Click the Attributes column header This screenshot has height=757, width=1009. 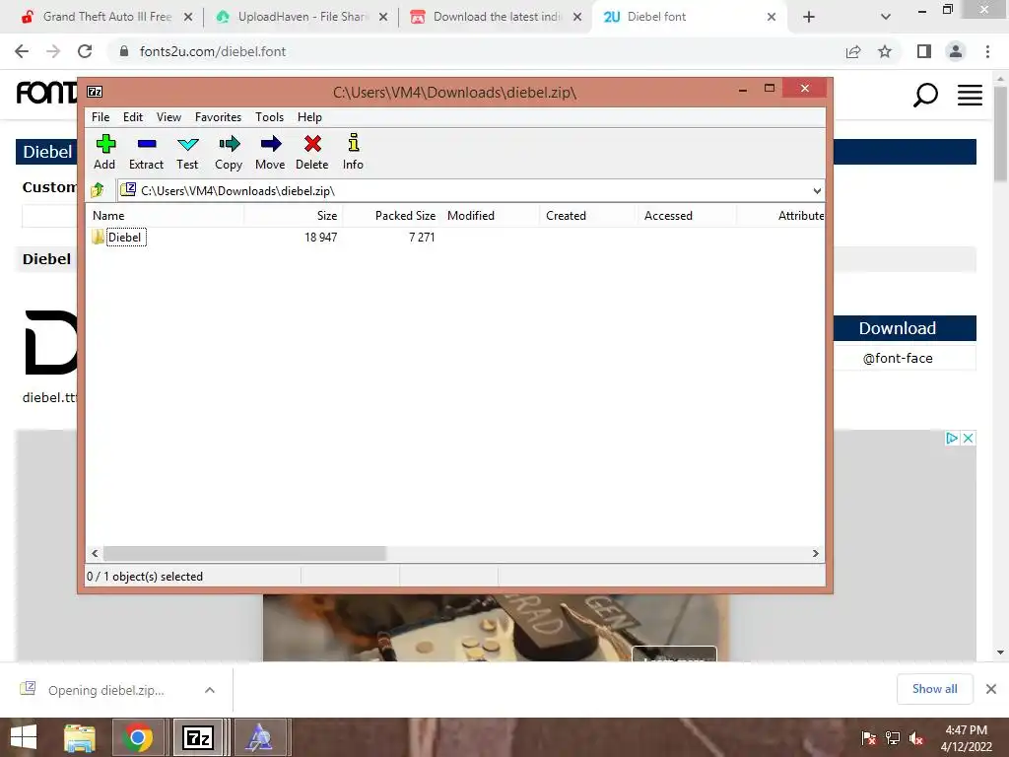[x=780, y=216]
